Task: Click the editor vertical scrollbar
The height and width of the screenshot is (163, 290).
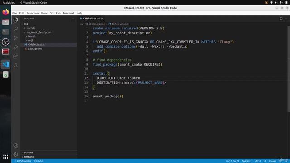Action: point(289,69)
